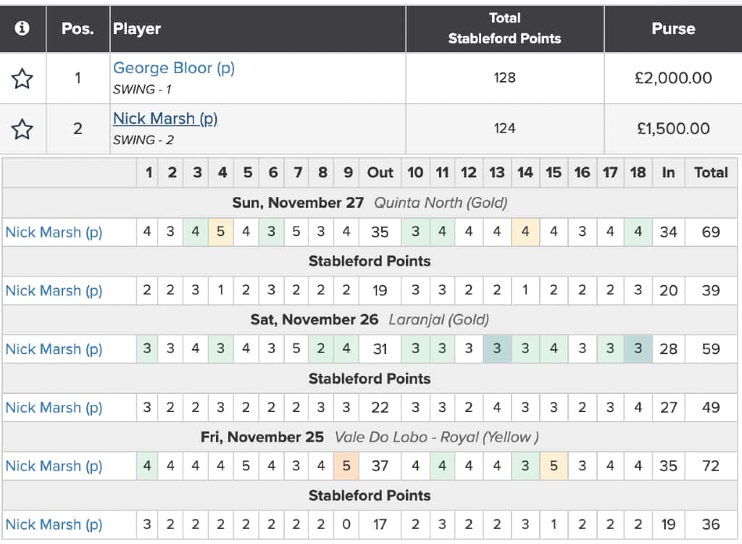This screenshot has width=742, height=544.
Task: Click the Purse column header
Action: [673, 29]
